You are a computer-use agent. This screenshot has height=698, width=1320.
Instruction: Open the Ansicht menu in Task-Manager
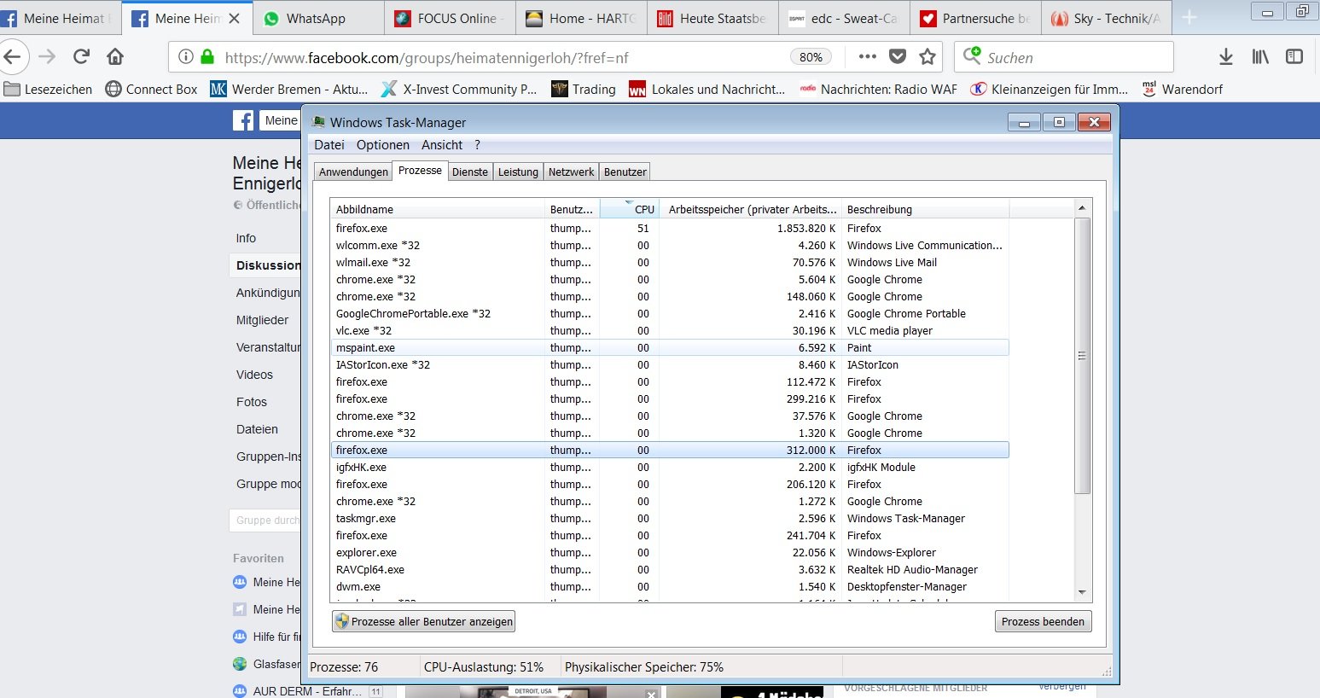point(441,145)
